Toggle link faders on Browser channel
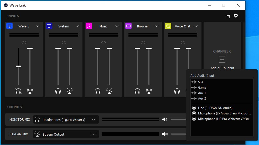The width and height of the screenshot is (259, 145). (x=143, y=43)
